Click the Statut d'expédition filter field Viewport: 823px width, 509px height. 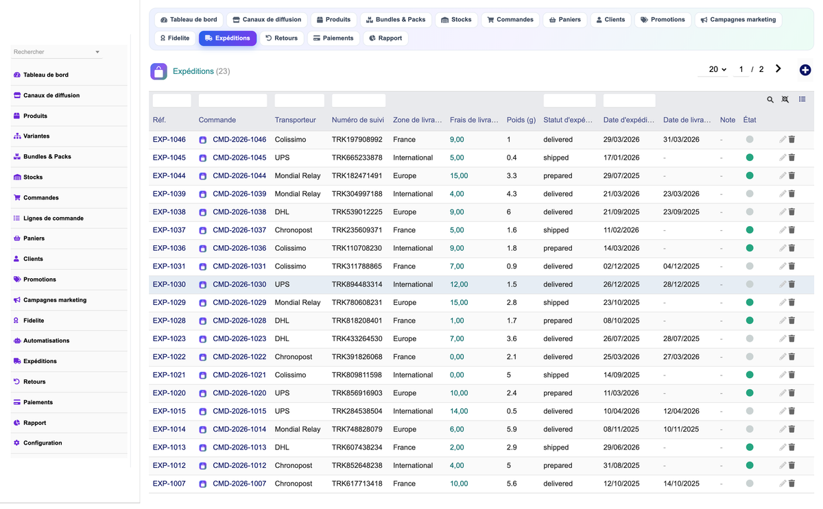click(x=570, y=101)
